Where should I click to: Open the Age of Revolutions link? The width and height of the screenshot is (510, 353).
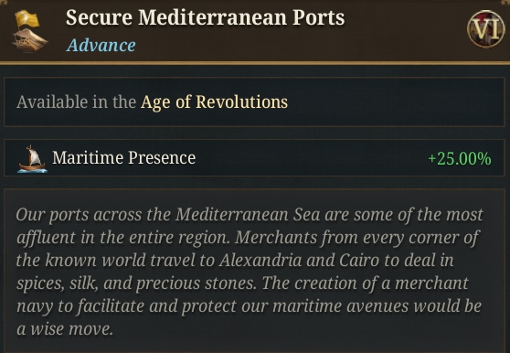click(x=214, y=102)
